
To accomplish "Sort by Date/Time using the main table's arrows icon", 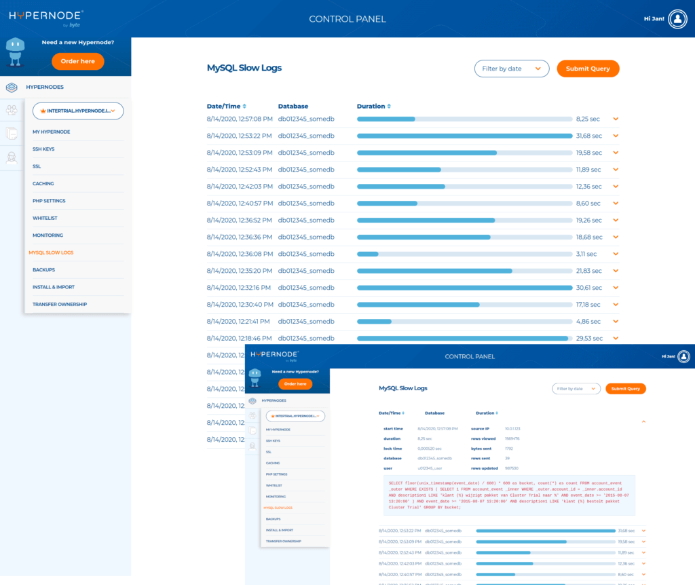I will point(244,107).
